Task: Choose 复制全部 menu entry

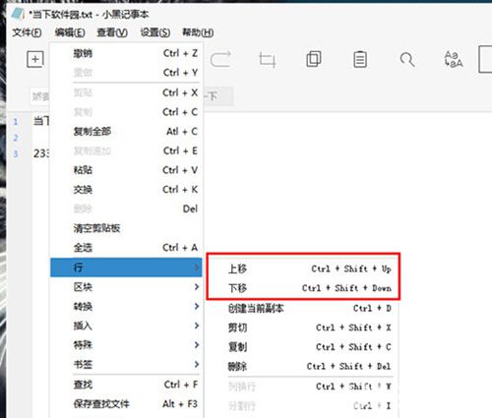Action: tap(126, 132)
